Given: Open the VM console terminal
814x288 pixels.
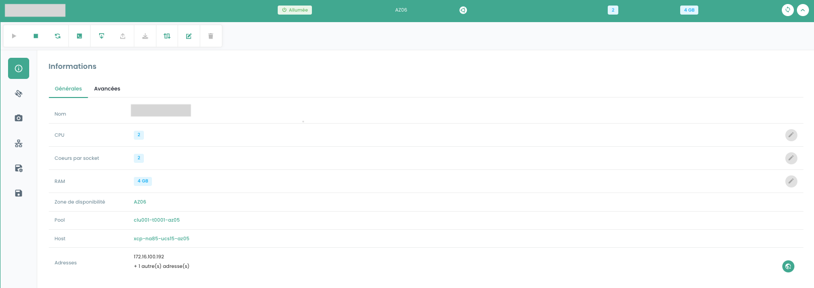Looking at the screenshot, I should pos(79,36).
